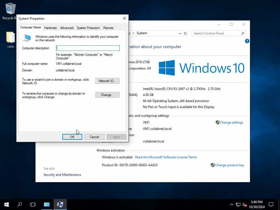
Task: Click the Product ID 00378-20000-00003-AA923 text
Action: (x=130, y=165)
